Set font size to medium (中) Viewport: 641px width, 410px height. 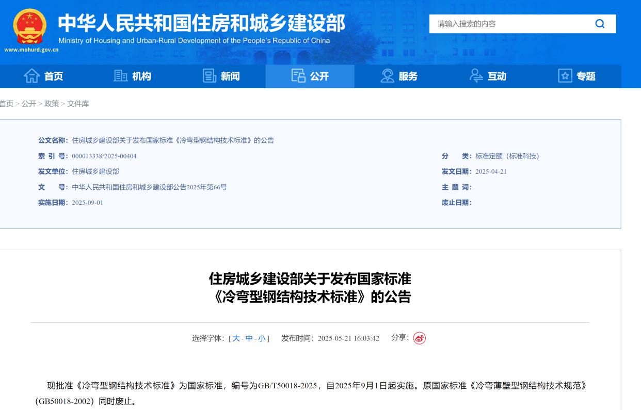pyautogui.click(x=249, y=338)
